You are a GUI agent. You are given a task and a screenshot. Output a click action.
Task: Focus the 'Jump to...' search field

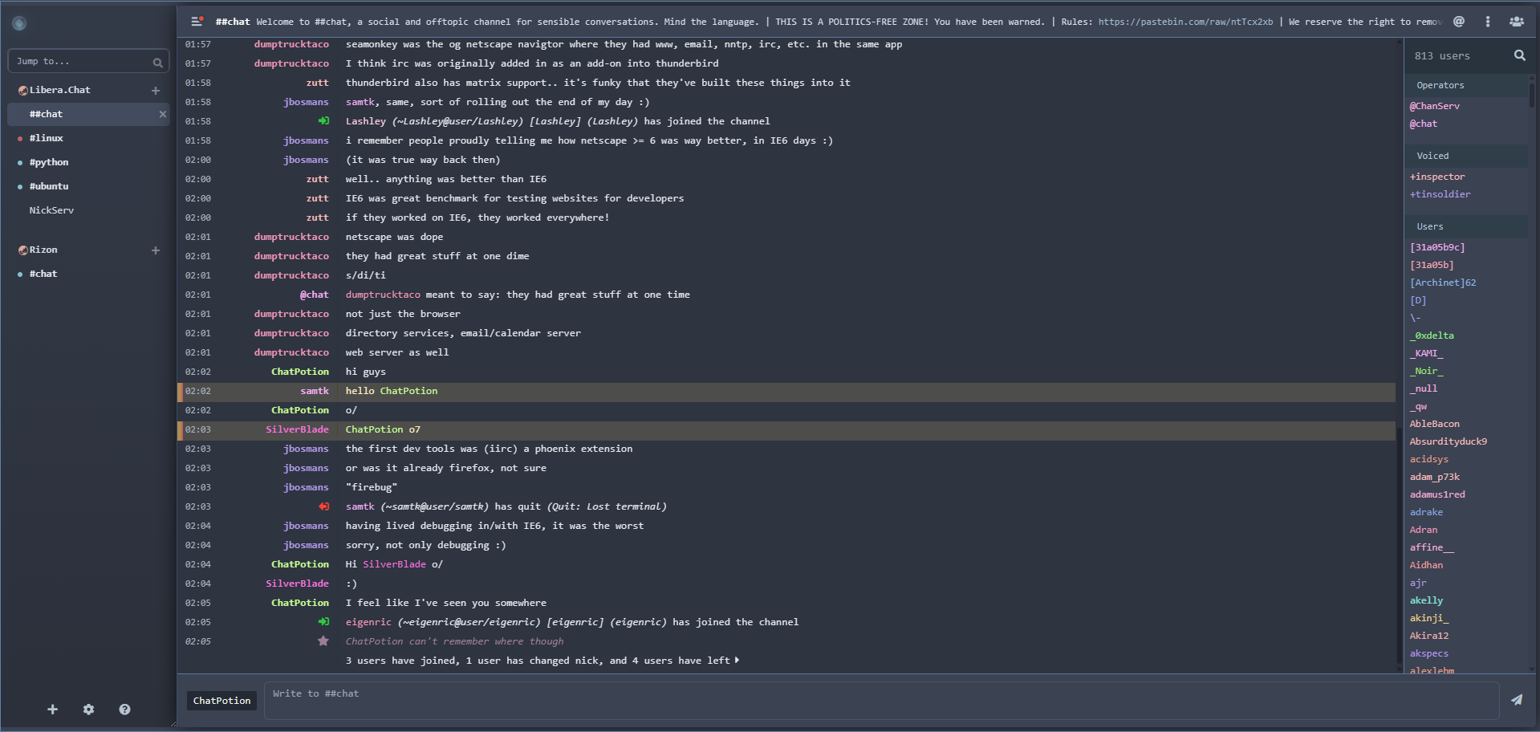coord(88,62)
